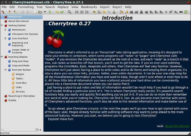Save the document using the toolbar

pyautogui.click(x=50, y=12)
